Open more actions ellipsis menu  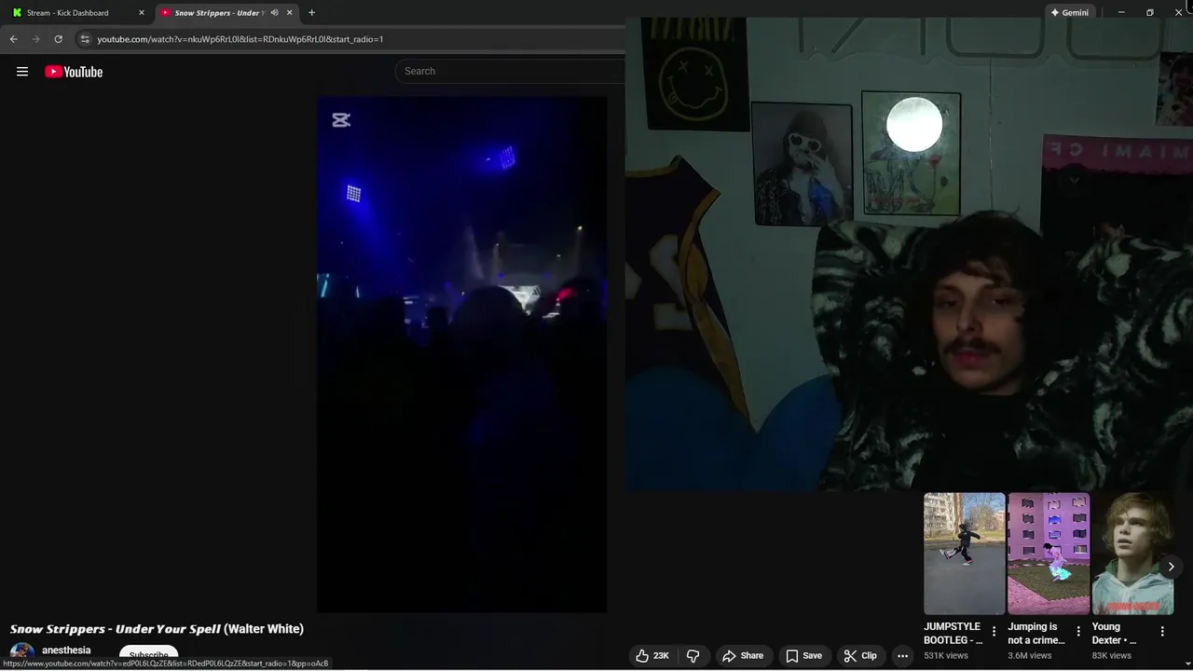902,656
